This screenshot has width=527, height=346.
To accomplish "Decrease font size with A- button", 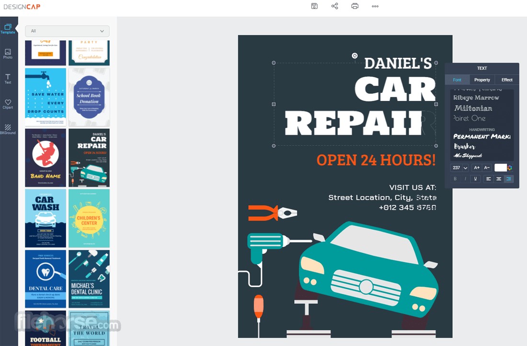I will coord(487,167).
